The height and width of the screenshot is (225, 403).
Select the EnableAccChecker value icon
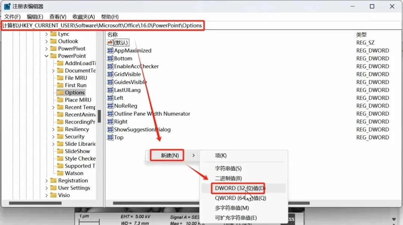pos(110,66)
